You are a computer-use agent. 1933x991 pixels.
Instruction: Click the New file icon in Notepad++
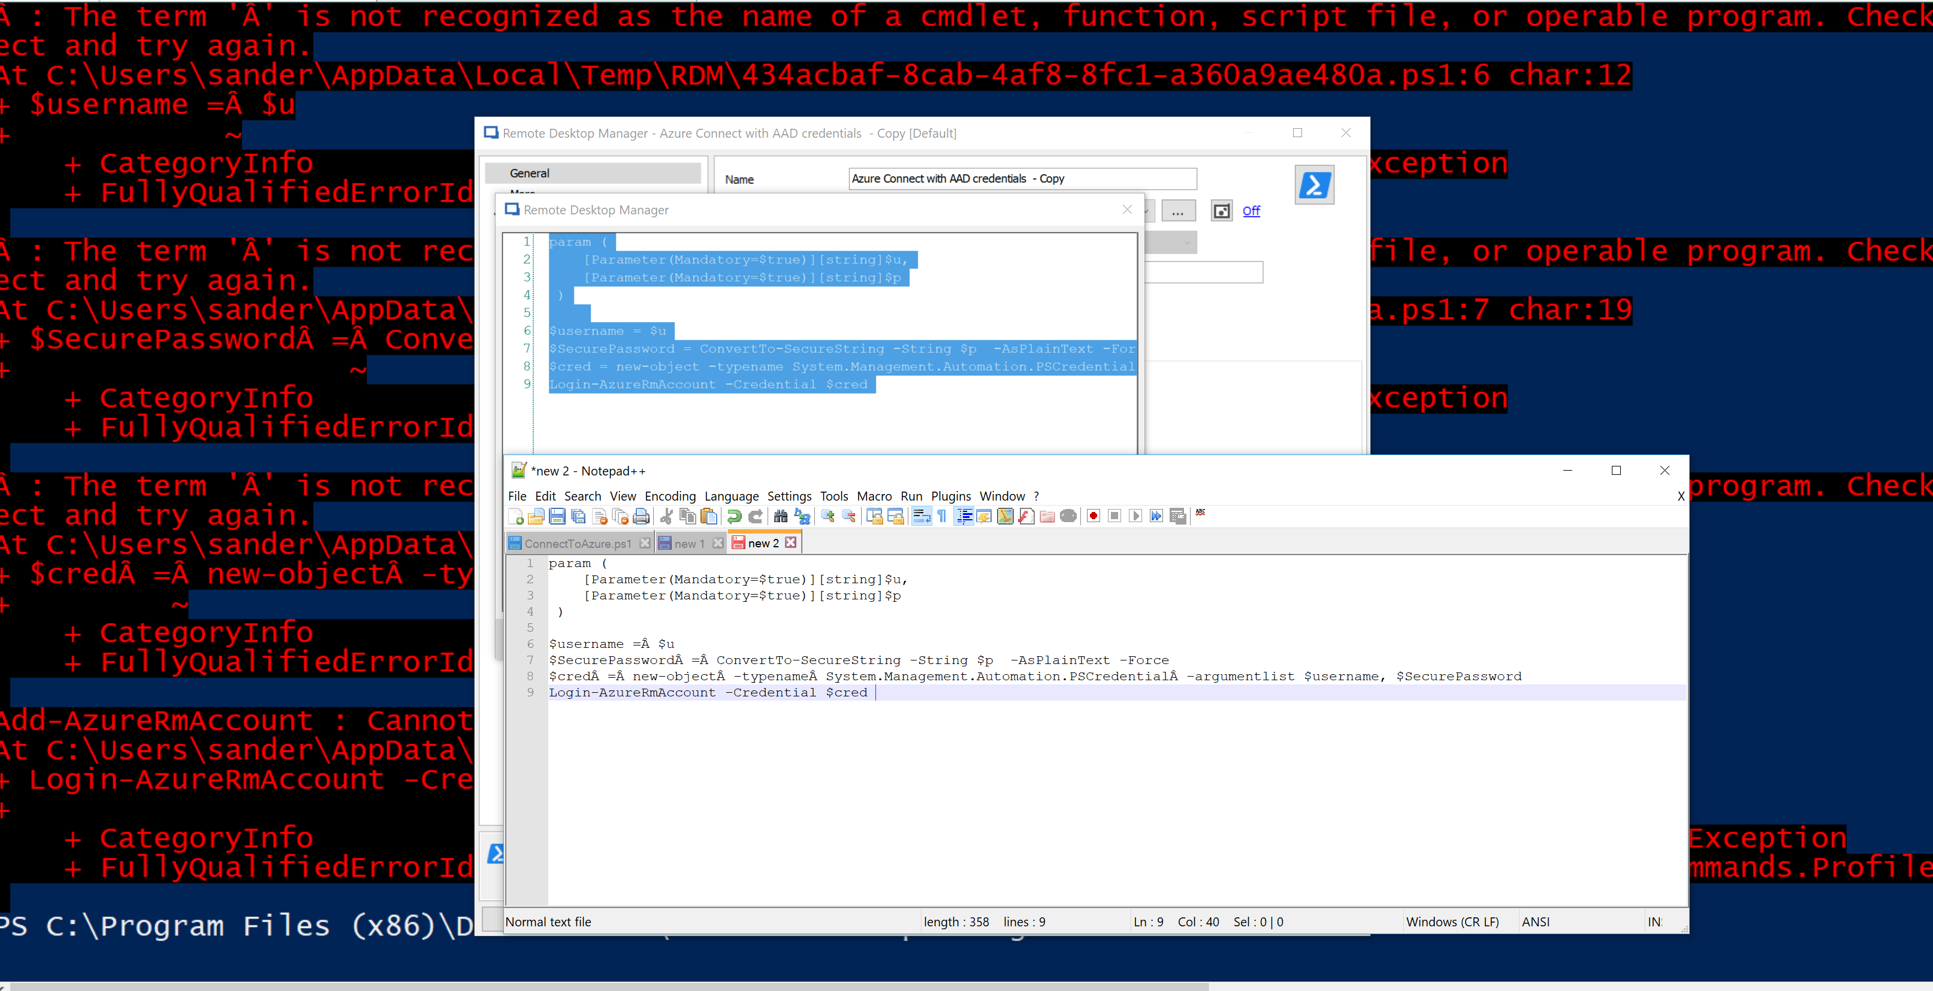pyautogui.click(x=515, y=516)
